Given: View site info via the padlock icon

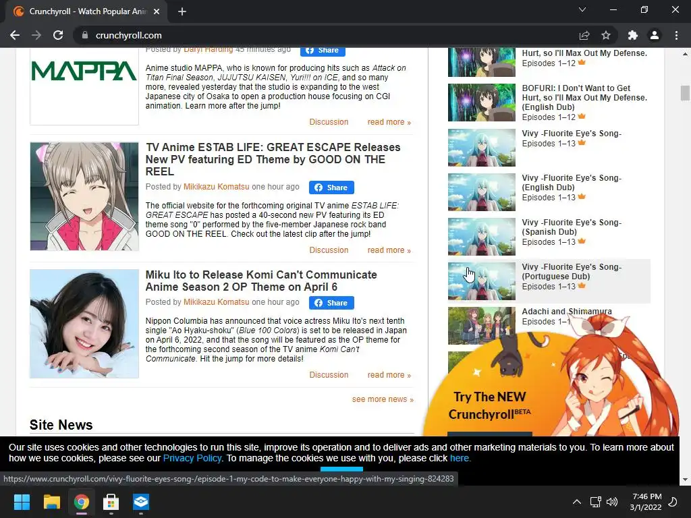Looking at the screenshot, I should pos(85,35).
